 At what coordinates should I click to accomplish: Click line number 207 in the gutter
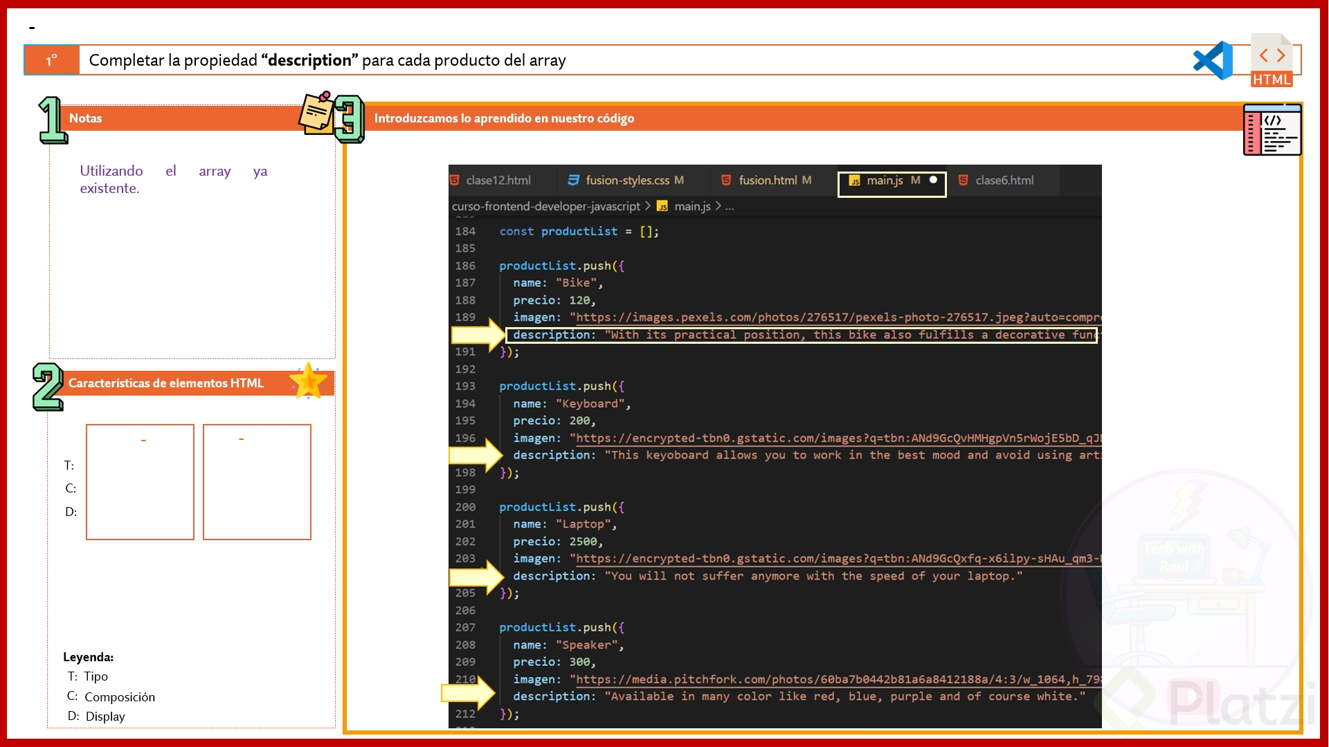(465, 628)
